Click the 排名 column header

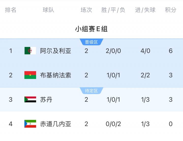[x=11, y=10]
